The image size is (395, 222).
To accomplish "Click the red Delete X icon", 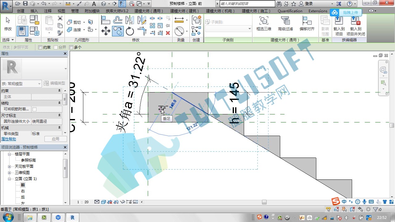I will point(168,33).
